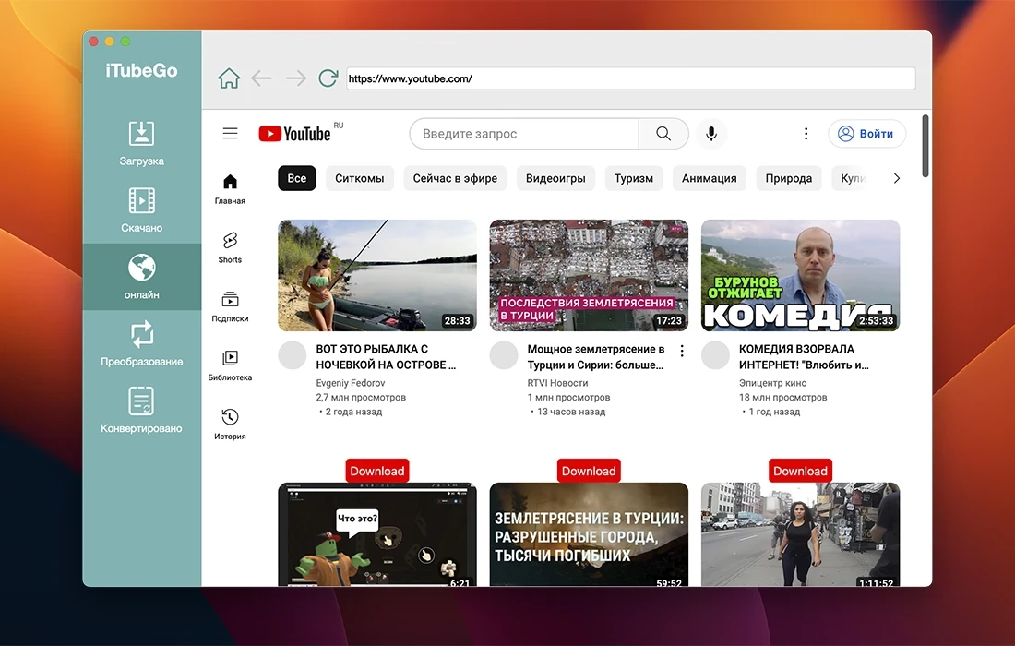Open История history in YouTube sidebar
The image size is (1015, 646).
(x=230, y=424)
